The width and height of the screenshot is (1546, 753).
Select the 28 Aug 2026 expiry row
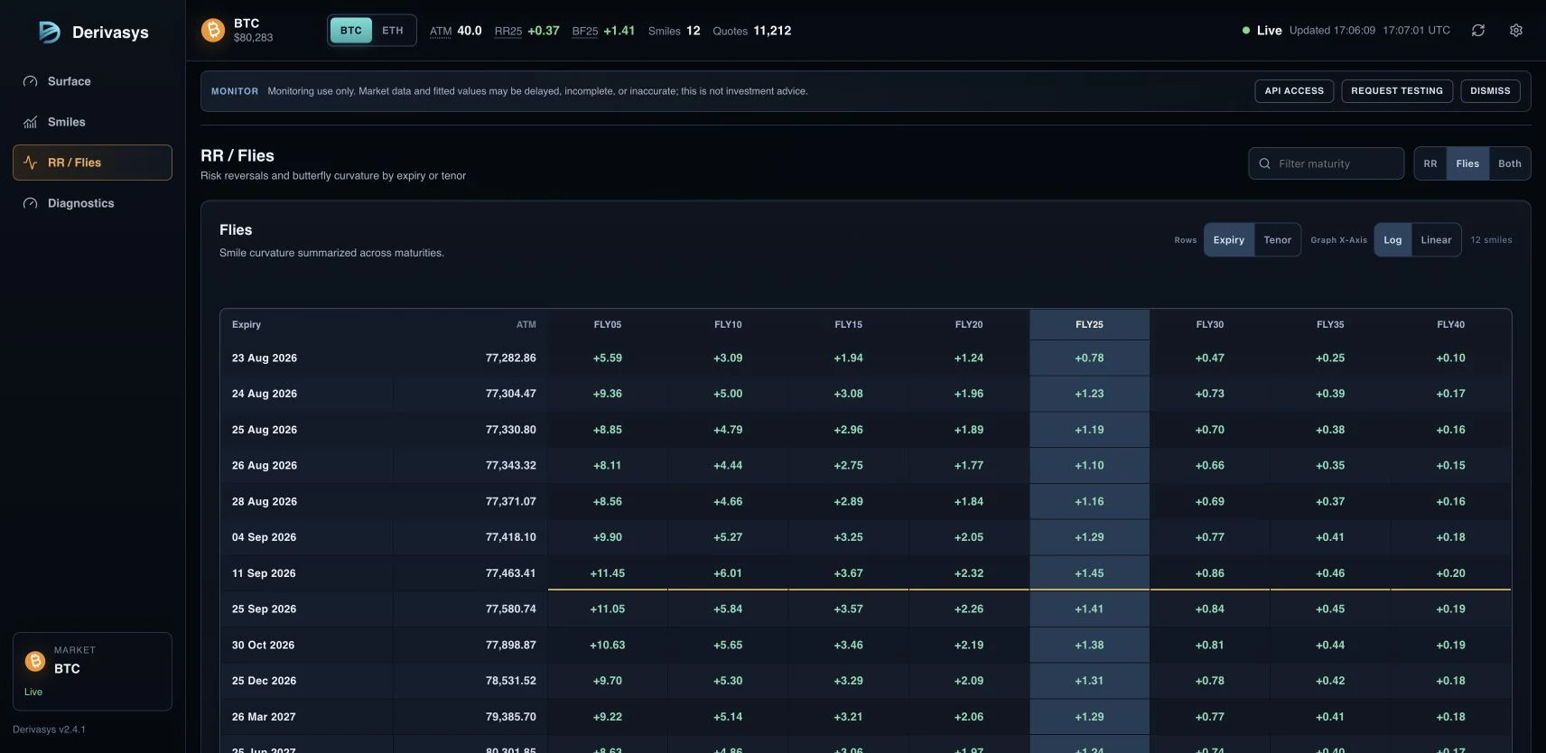865,501
